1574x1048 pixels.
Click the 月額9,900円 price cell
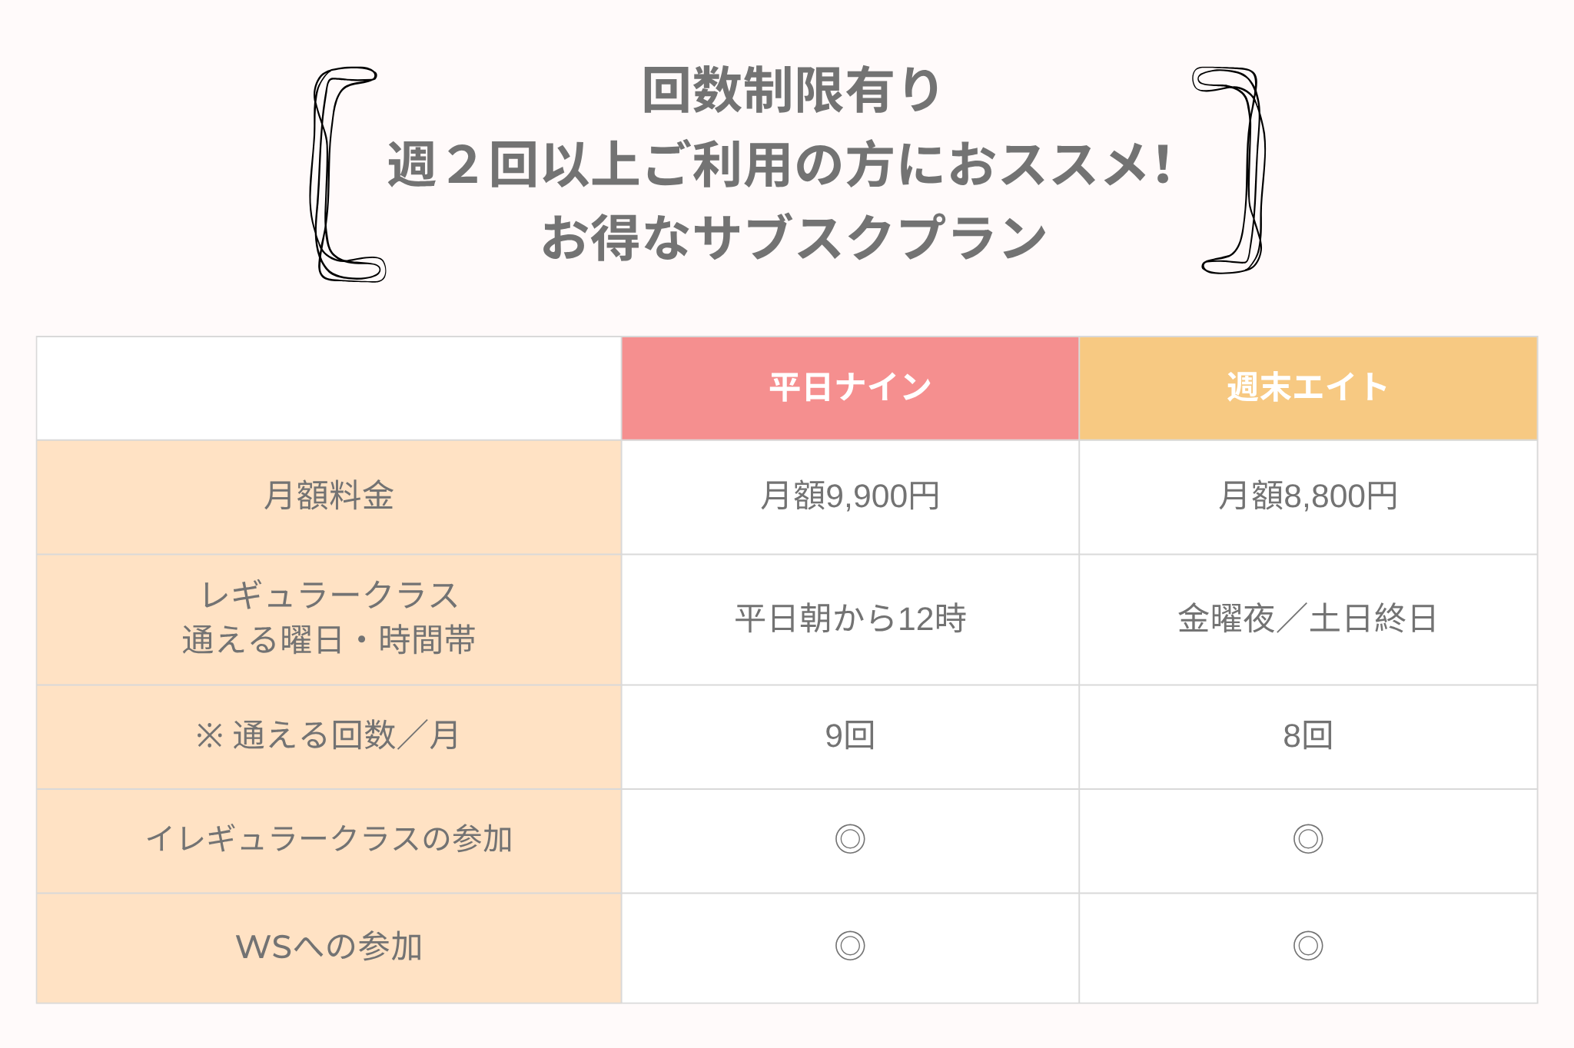coord(850,497)
